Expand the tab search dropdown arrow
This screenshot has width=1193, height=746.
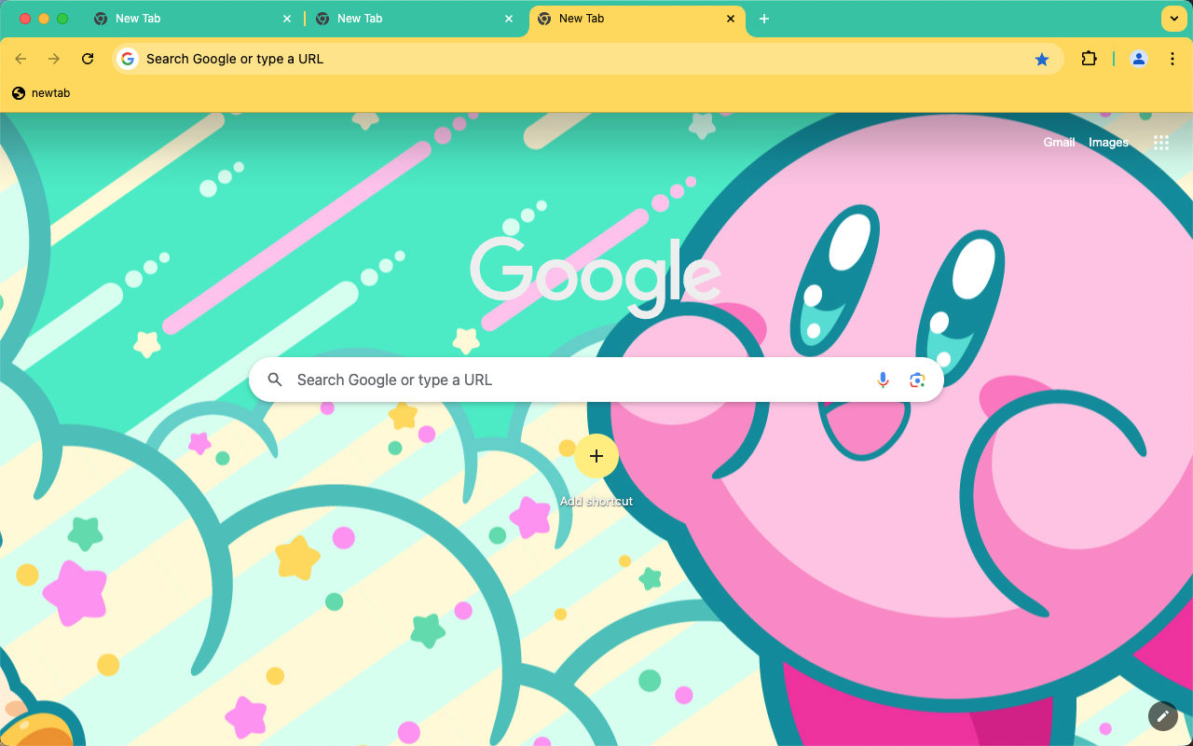pyautogui.click(x=1172, y=19)
